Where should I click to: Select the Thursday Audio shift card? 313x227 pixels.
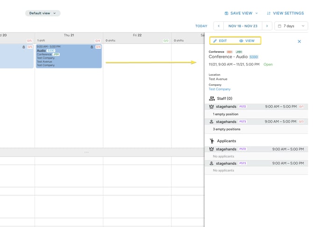coord(69,56)
